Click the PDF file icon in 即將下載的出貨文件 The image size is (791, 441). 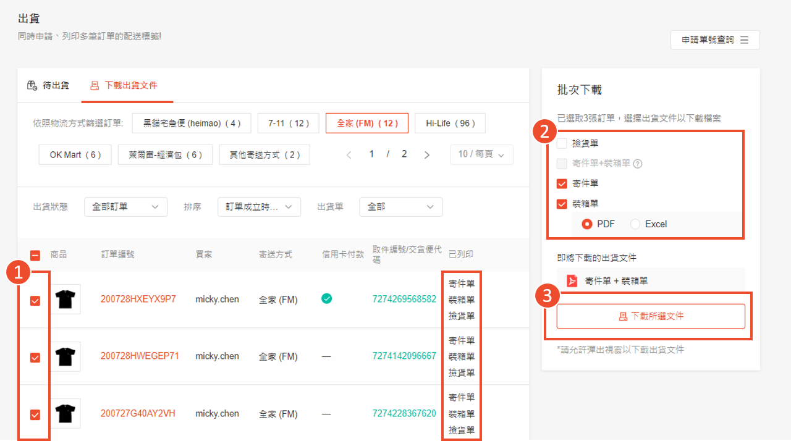pyautogui.click(x=572, y=281)
